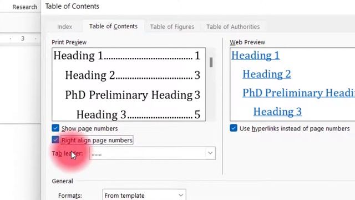Click the General section heading
Screen dimensions: 355x200
click(x=62, y=181)
